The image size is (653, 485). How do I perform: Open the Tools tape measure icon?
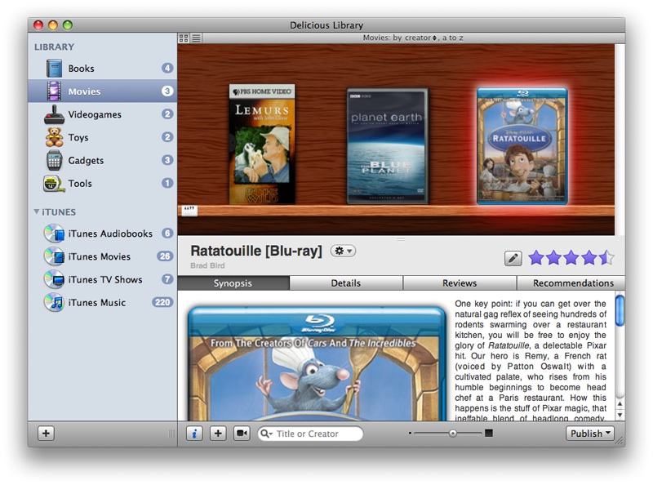click(54, 184)
